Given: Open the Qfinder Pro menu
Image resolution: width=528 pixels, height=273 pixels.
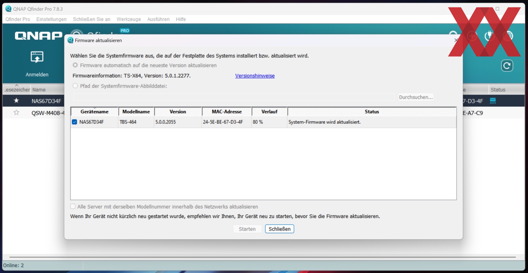Looking at the screenshot, I should [x=18, y=19].
